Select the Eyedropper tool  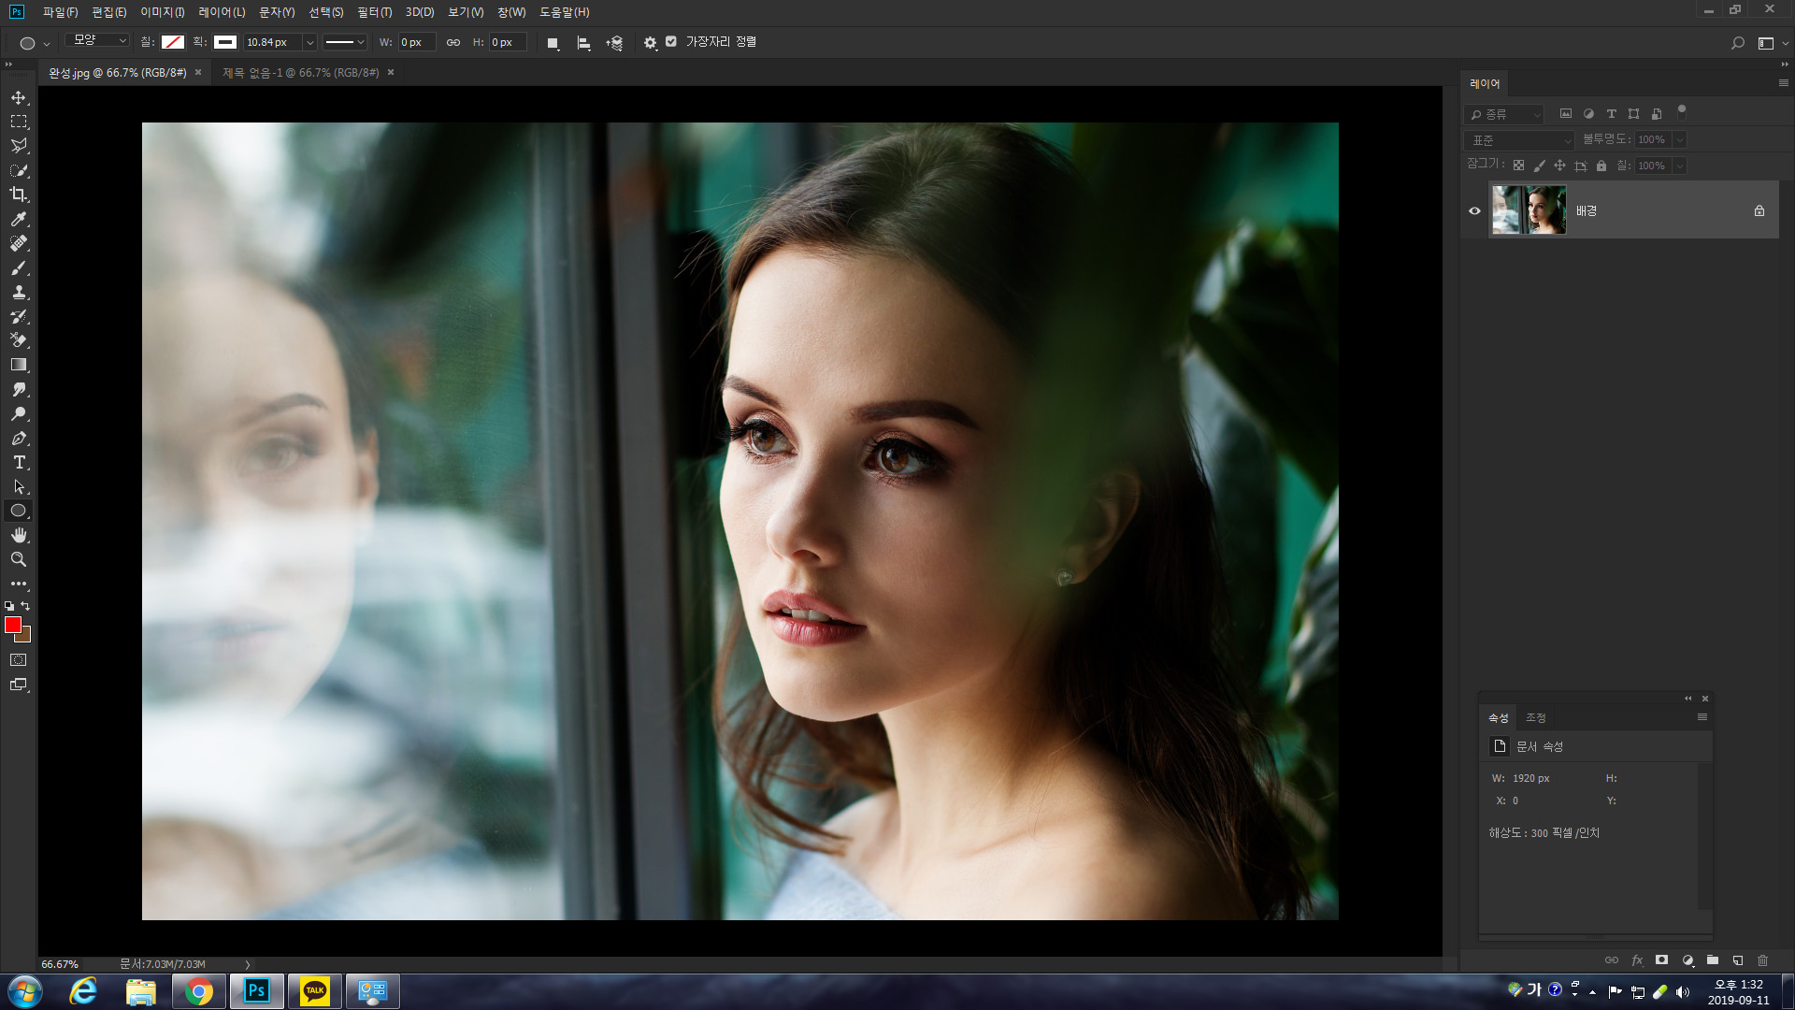tap(19, 219)
